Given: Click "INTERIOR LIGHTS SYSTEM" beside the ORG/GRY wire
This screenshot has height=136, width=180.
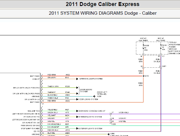Looking at the screenshot, I should click(x=91, y=79).
